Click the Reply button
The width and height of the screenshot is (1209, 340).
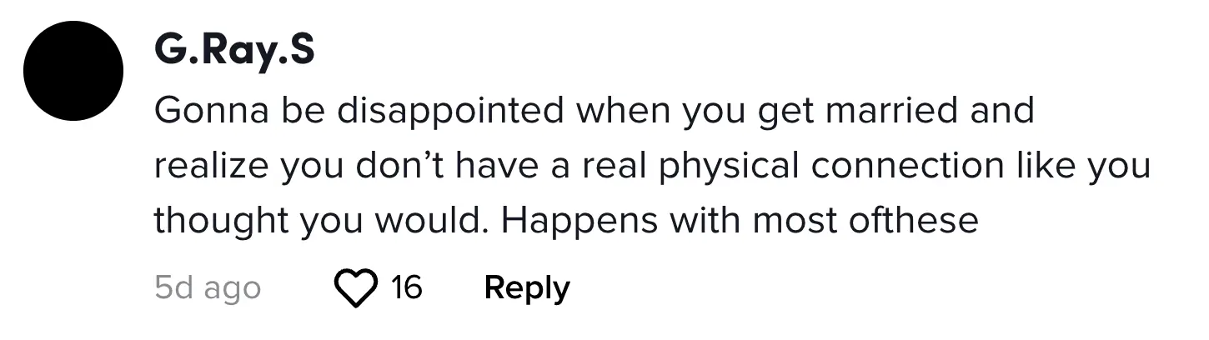pos(527,288)
